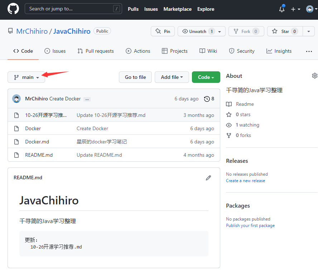Click Create a new release
This screenshot has height=270, width=318.
245,181
